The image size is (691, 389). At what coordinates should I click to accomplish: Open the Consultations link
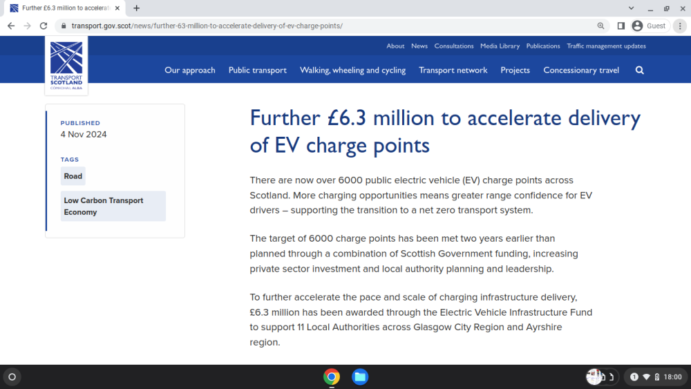(454, 46)
